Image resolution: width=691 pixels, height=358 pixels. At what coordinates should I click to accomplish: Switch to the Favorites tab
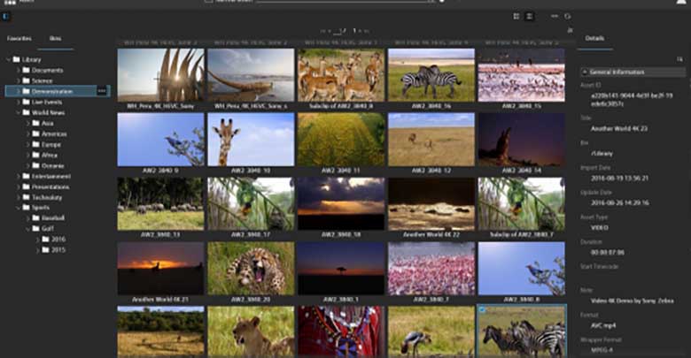pyautogui.click(x=19, y=39)
